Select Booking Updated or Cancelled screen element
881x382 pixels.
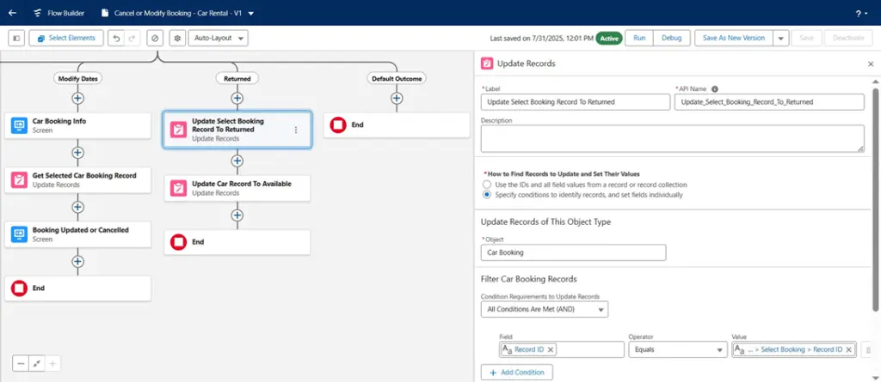click(77, 233)
